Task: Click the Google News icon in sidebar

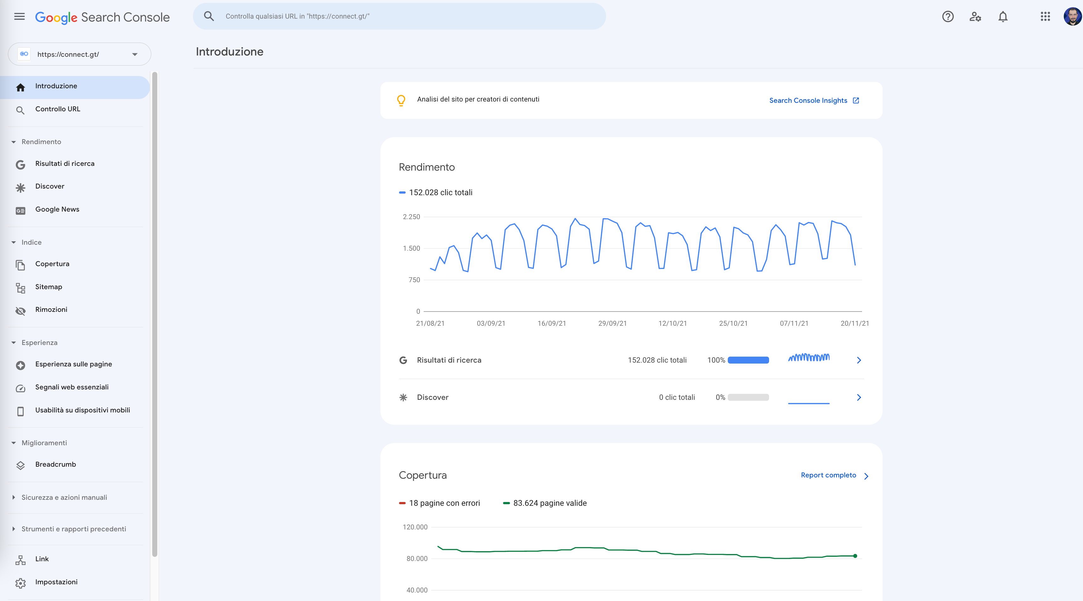Action: 20,211
